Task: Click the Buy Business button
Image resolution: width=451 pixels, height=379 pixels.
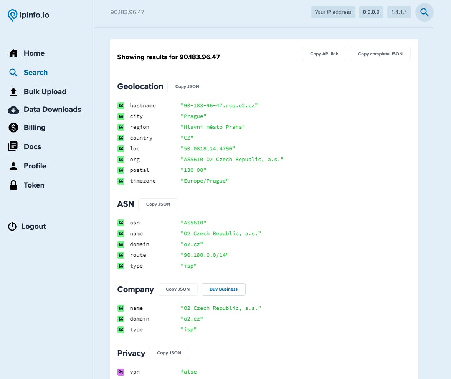Action: (x=223, y=289)
